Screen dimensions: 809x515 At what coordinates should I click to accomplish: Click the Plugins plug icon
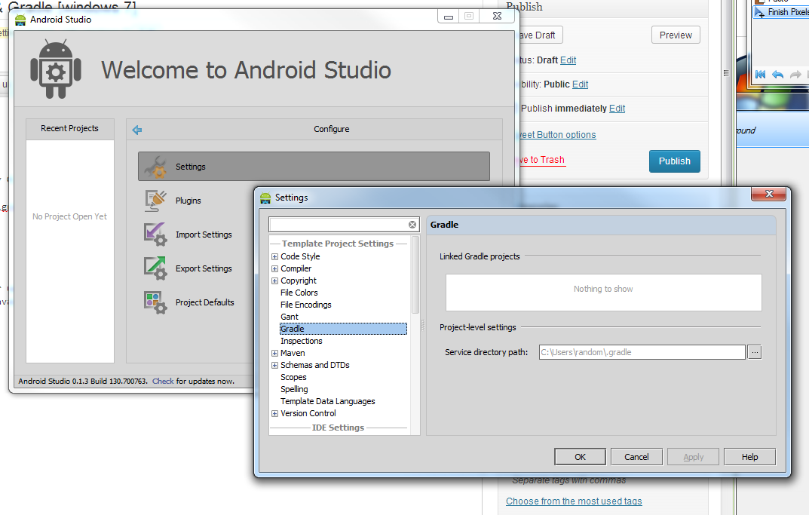[155, 201]
